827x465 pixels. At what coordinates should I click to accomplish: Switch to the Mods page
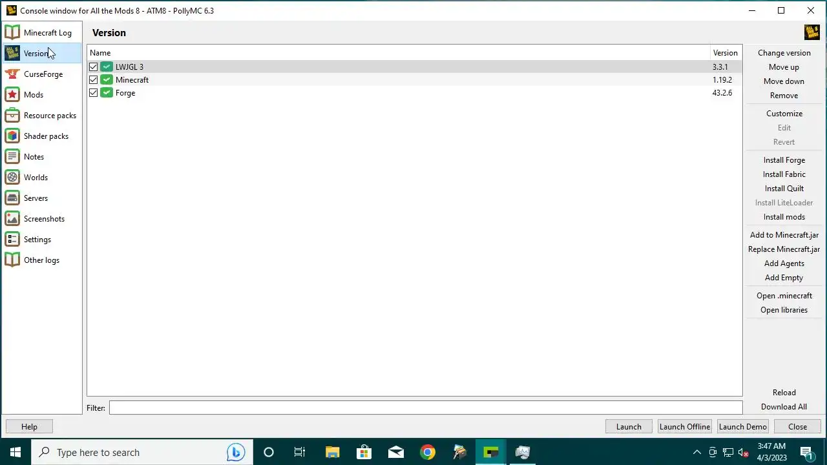42,95
